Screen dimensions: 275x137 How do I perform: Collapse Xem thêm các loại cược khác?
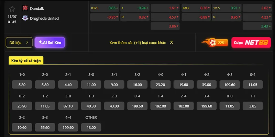141,43
